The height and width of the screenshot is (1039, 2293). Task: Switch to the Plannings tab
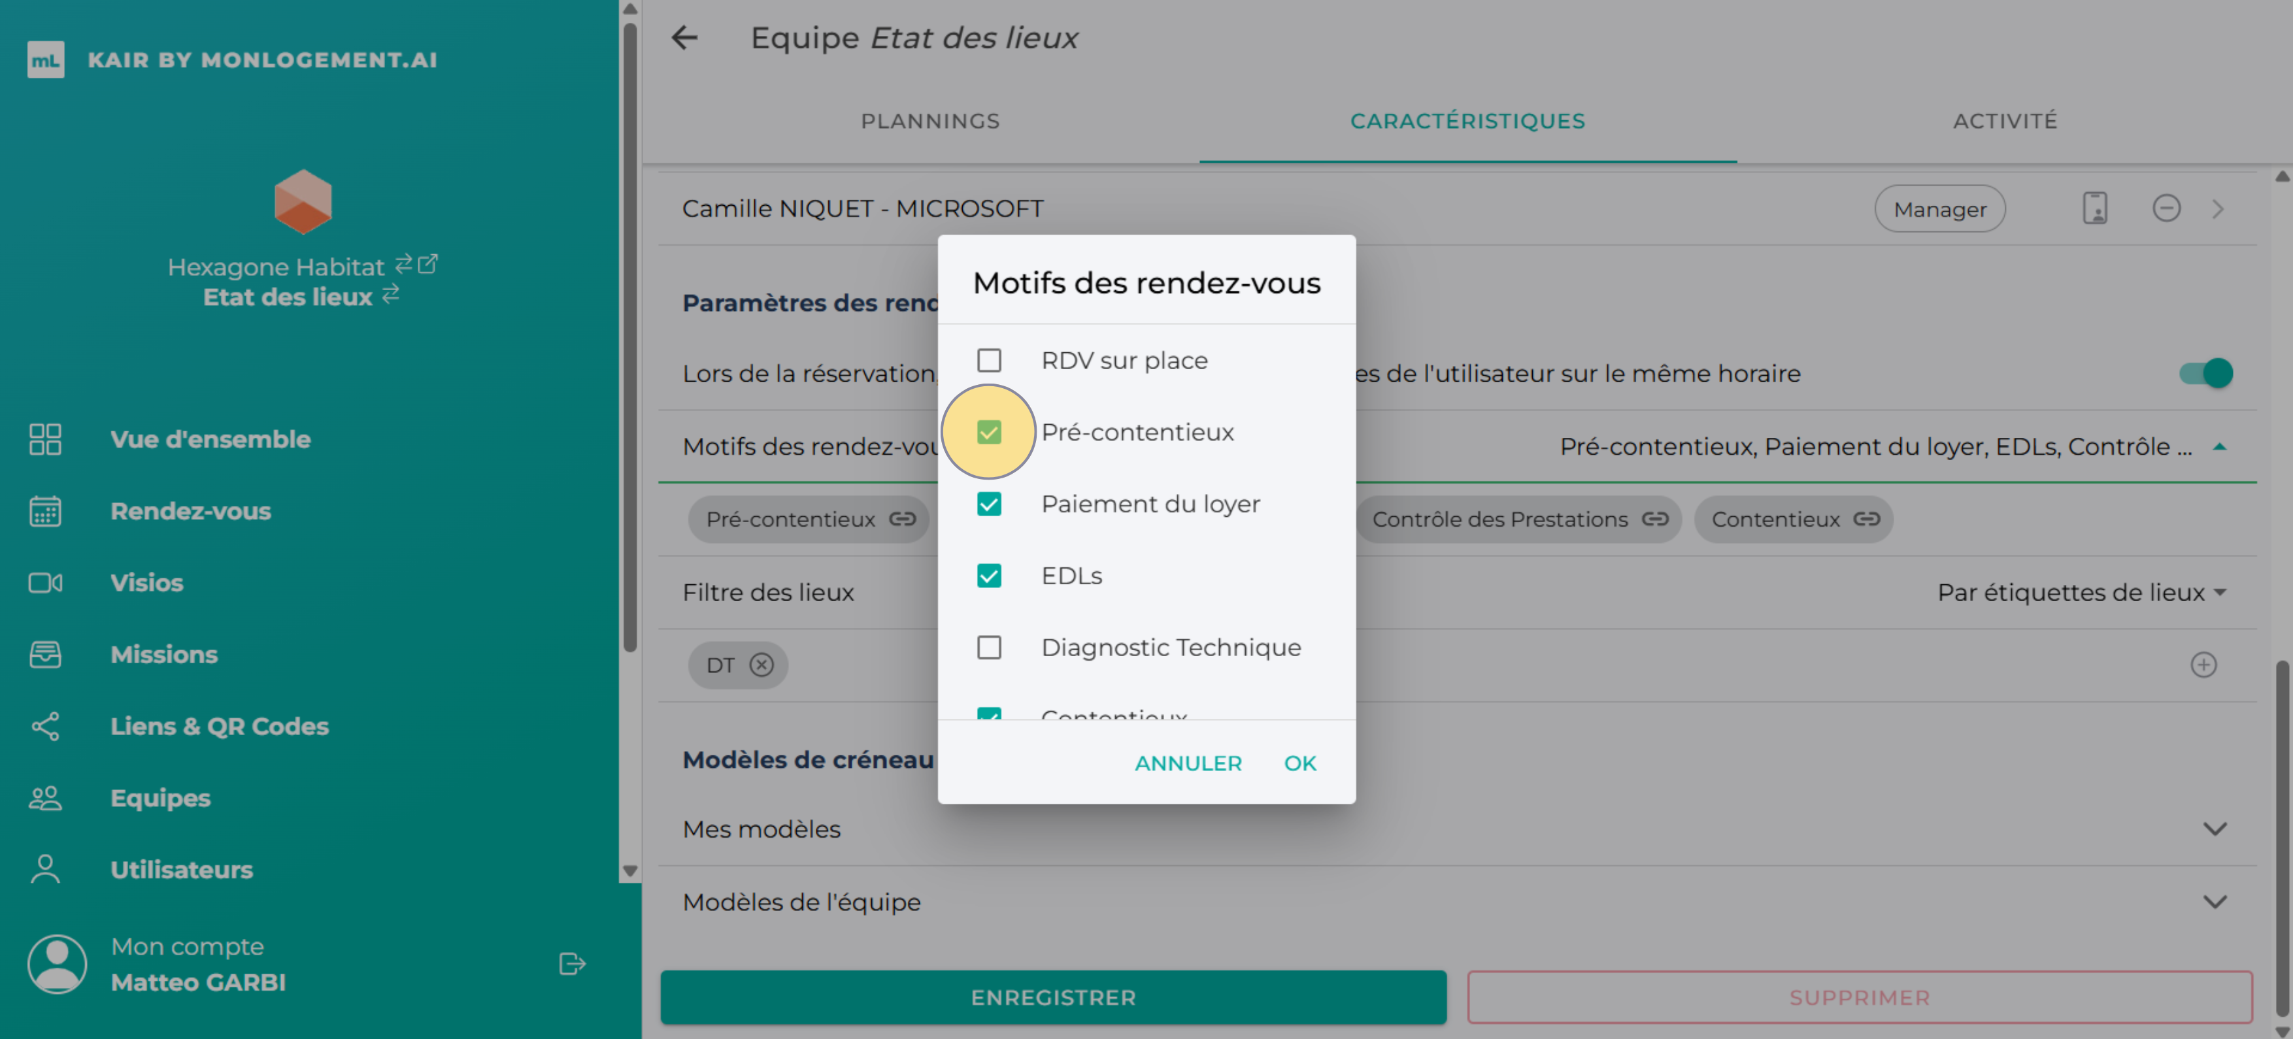tap(930, 121)
